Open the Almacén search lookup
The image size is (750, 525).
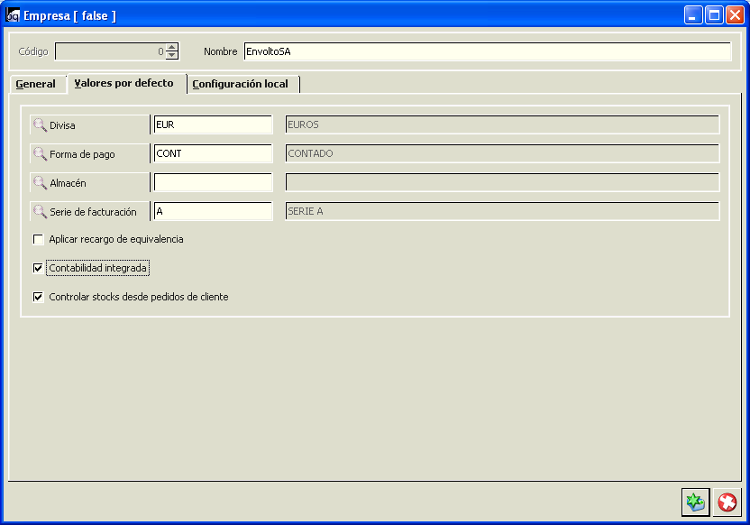click(90, 183)
